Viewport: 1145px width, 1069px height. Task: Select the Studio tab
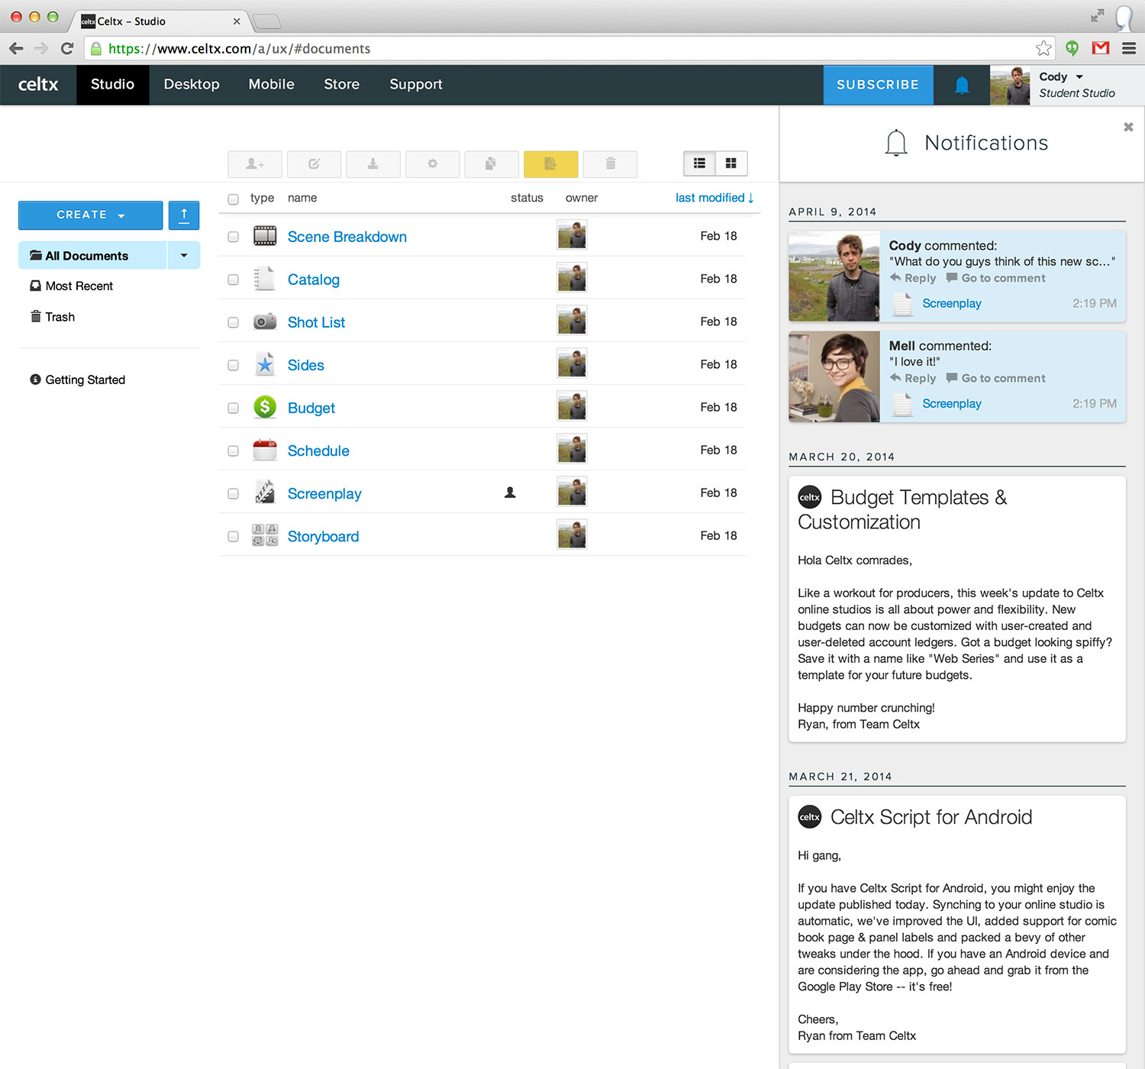[112, 85]
